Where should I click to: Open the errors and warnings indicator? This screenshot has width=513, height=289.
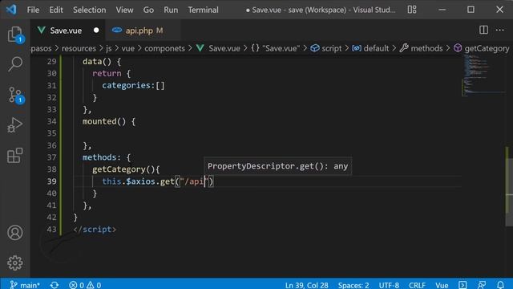[85, 285]
